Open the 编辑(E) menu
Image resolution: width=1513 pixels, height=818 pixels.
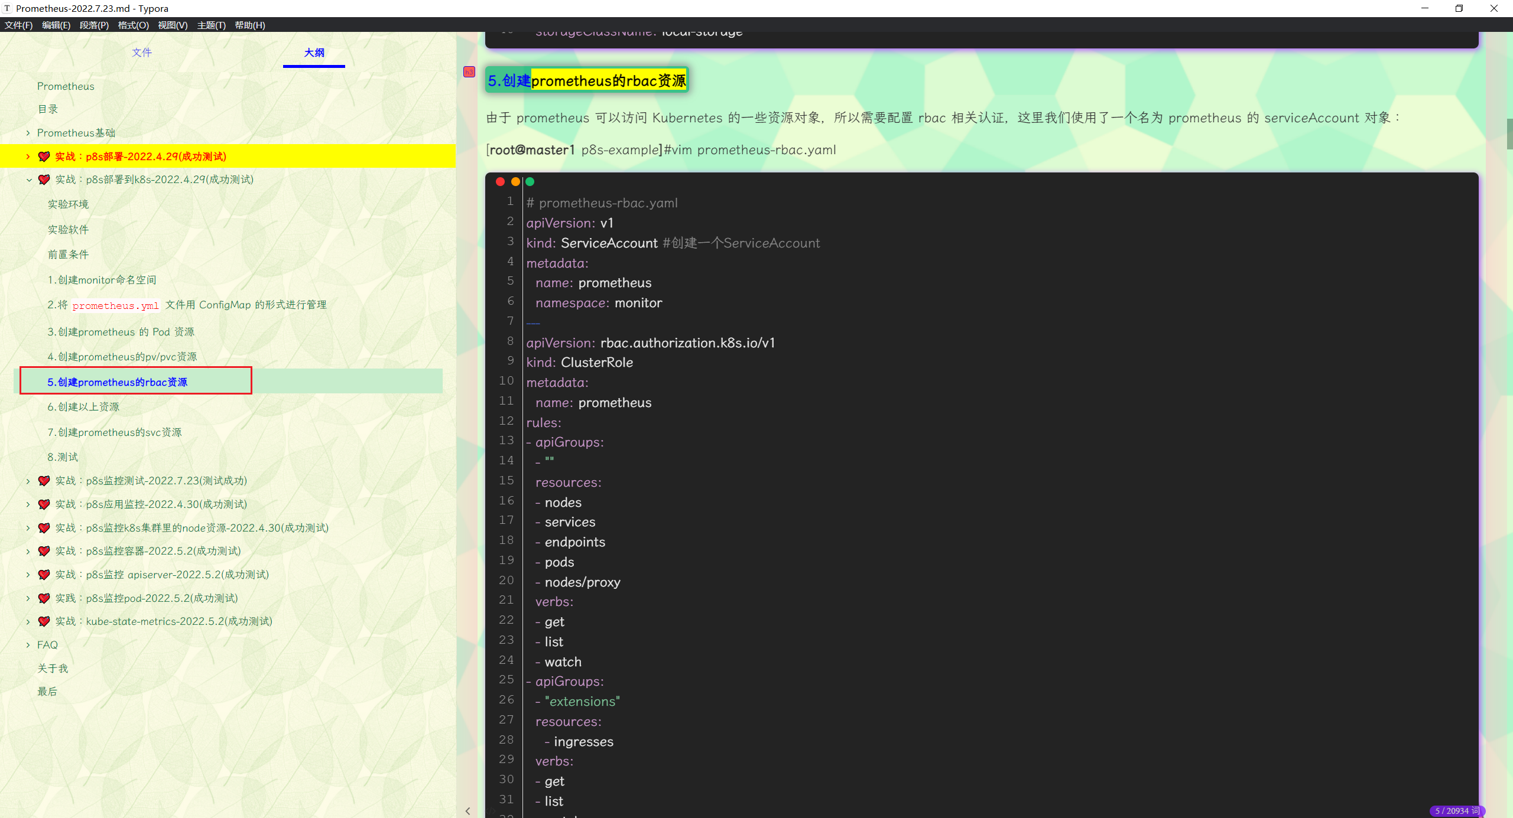(x=56, y=25)
